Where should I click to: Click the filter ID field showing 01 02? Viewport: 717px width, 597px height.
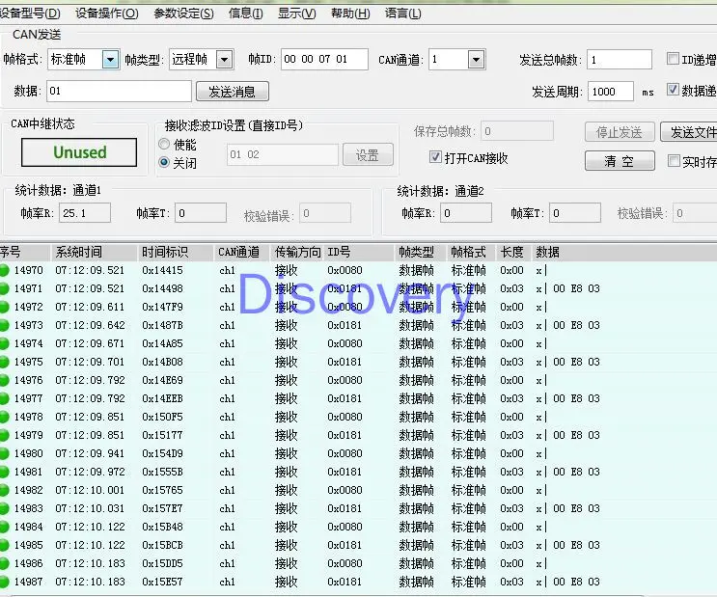[283, 154]
